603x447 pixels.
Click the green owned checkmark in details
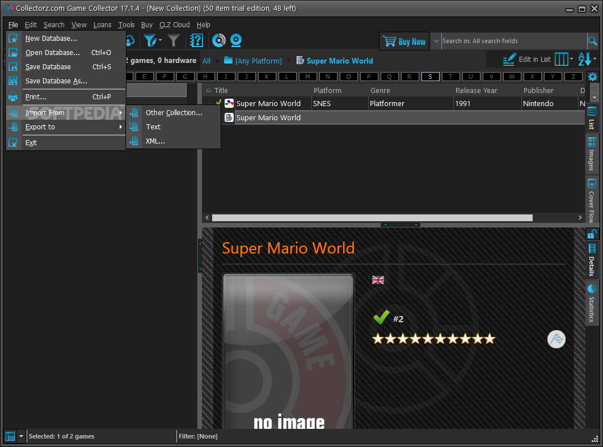pyautogui.click(x=381, y=318)
